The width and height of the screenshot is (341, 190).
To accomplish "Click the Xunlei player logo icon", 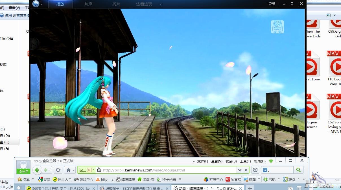I will (36, 4).
